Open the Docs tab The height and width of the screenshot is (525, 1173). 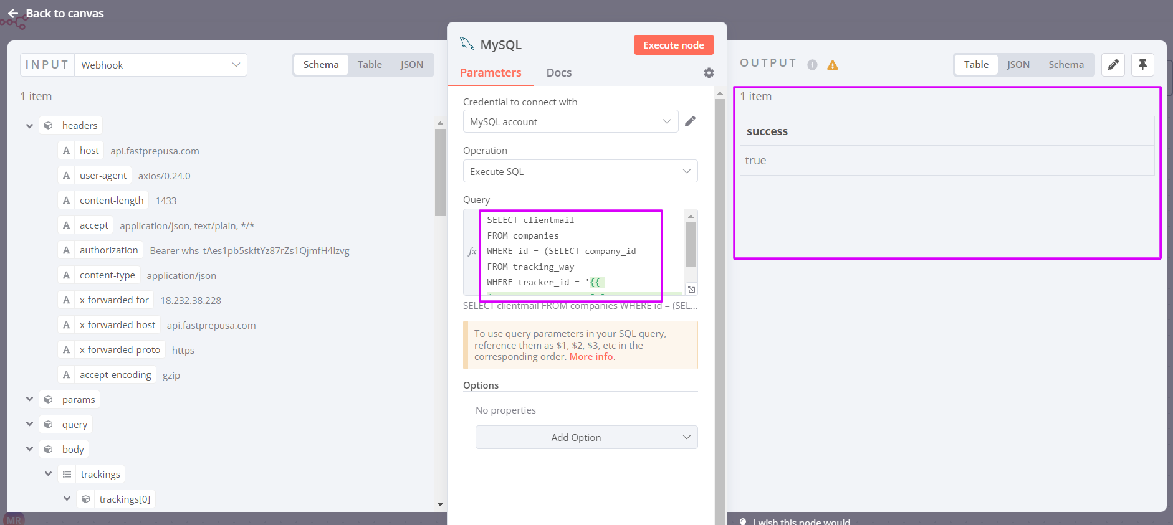pyautogui.click(x=559, y=73)
